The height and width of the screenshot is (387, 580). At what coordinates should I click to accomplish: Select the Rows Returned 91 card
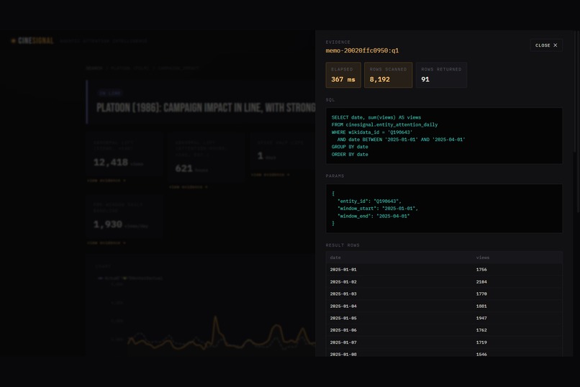441,75
